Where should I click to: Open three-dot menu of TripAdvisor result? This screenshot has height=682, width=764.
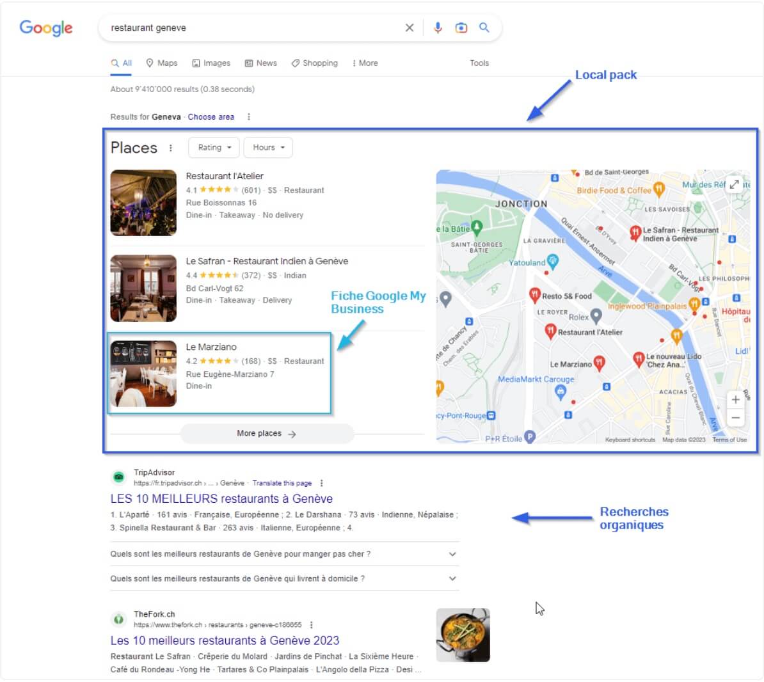[x=321, y=483]
